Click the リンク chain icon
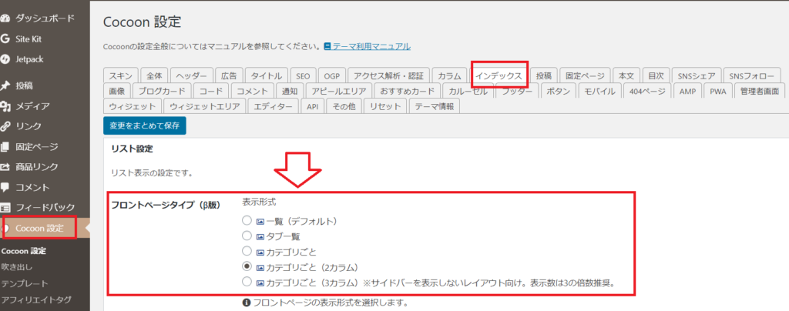This screenshot has width=789, height=311. (x=6, y=126)
